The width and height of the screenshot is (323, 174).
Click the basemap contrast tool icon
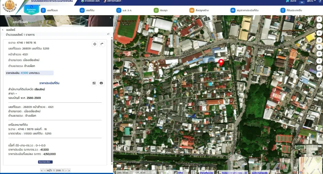319,75
